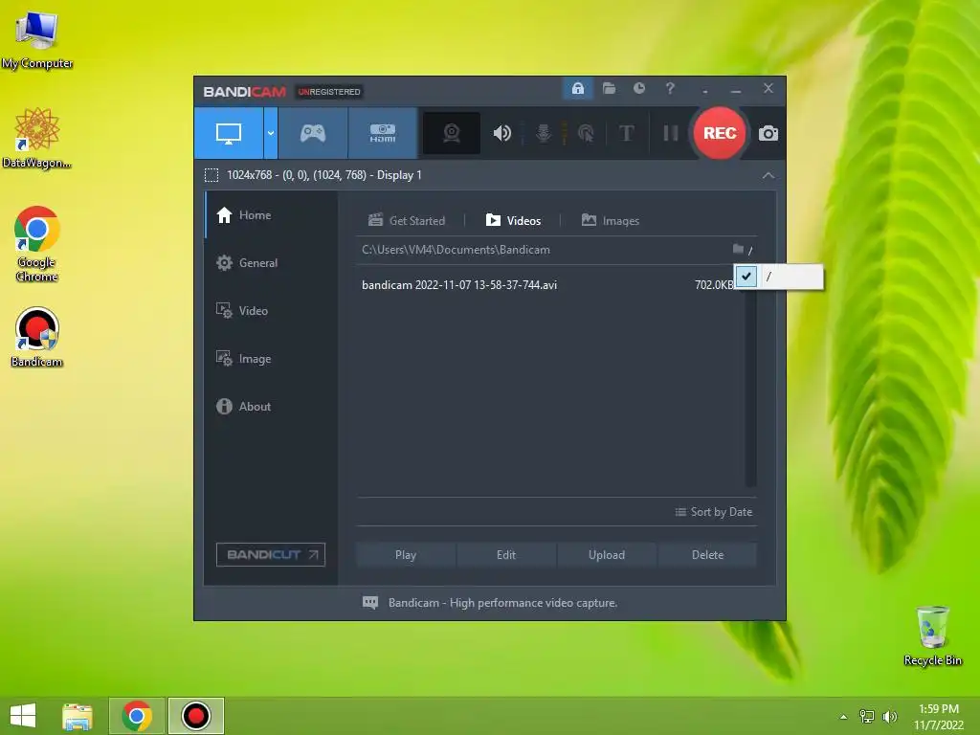Collapse the panel with chevron arrow
Screen dimensions: 980x735
[x=768, y=176]
